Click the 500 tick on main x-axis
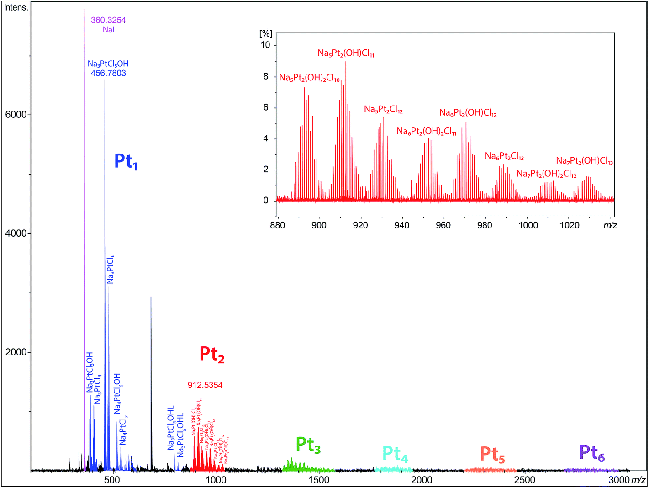The width and height of the screenshot is (649, 488). tap(112, 480)
